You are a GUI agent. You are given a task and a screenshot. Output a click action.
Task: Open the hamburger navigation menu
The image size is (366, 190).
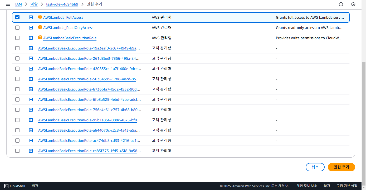pos(8,4)
